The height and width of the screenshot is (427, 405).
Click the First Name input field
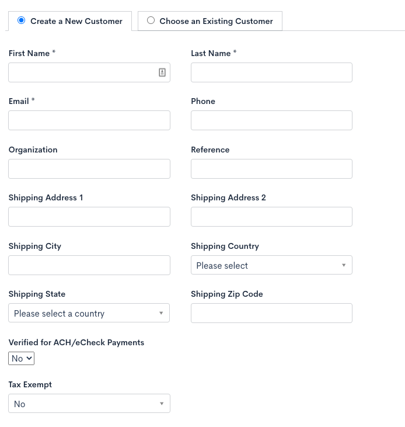coord(82,72)
